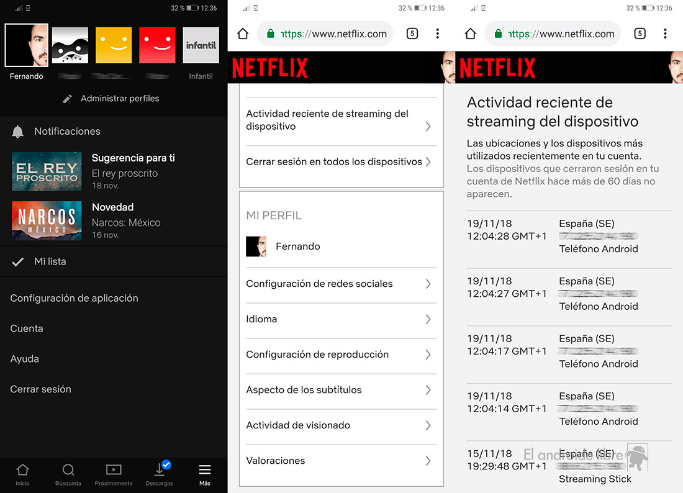
Task: Tap the Inicio home icon in bottom bar
Action: point(22,471)
